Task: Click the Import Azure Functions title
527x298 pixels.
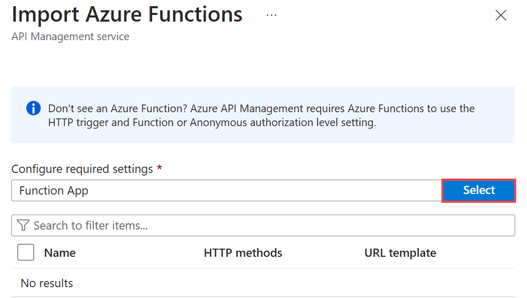Action: 127,15
